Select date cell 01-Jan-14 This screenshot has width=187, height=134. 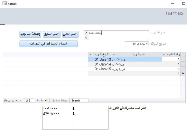point(100,64)
